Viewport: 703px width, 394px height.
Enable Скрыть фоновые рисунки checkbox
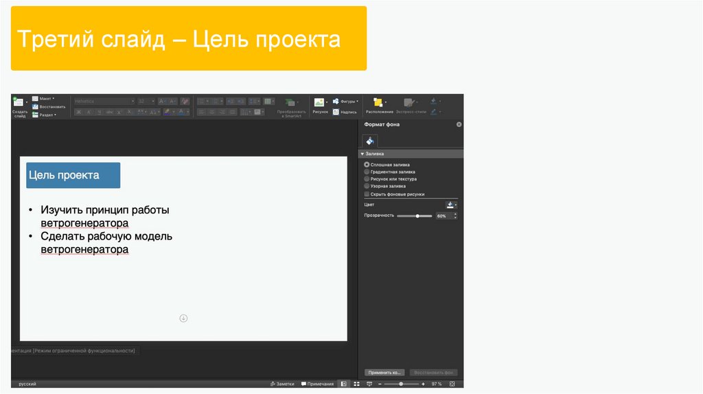[367, 194]
